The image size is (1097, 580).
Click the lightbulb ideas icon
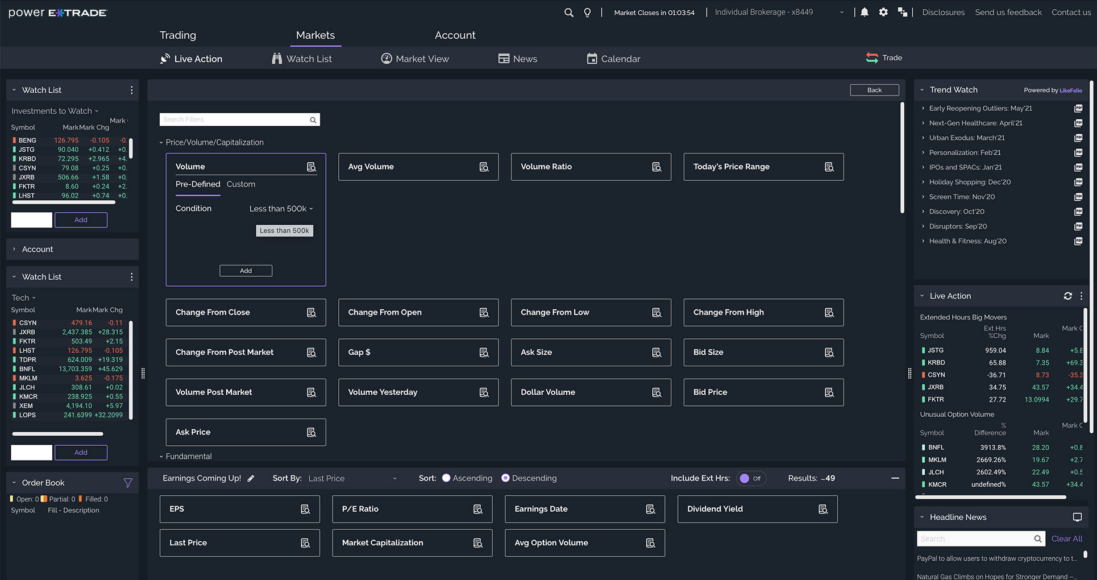coord(587,13)
